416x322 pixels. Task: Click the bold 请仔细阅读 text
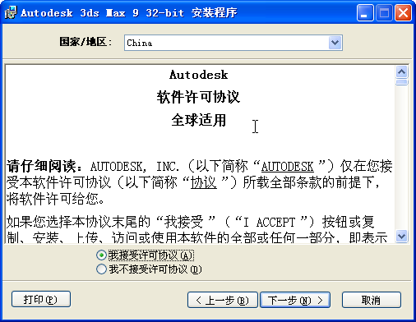click(41, 166)
